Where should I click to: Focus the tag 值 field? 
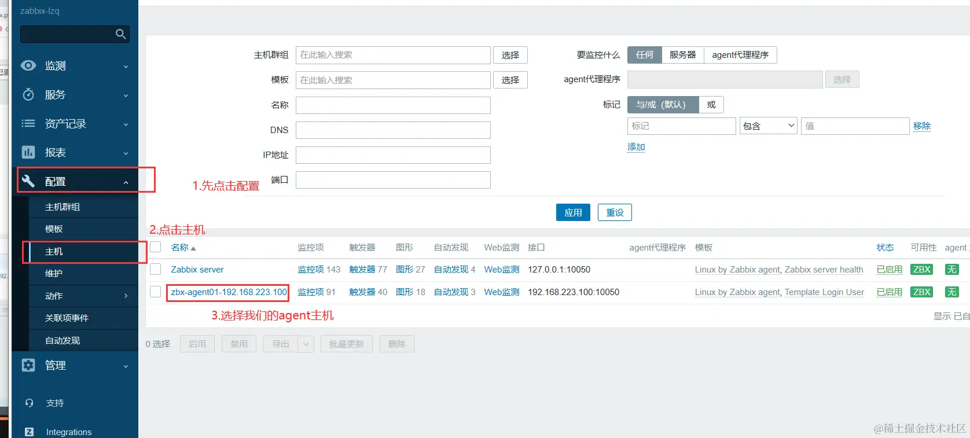855,126
